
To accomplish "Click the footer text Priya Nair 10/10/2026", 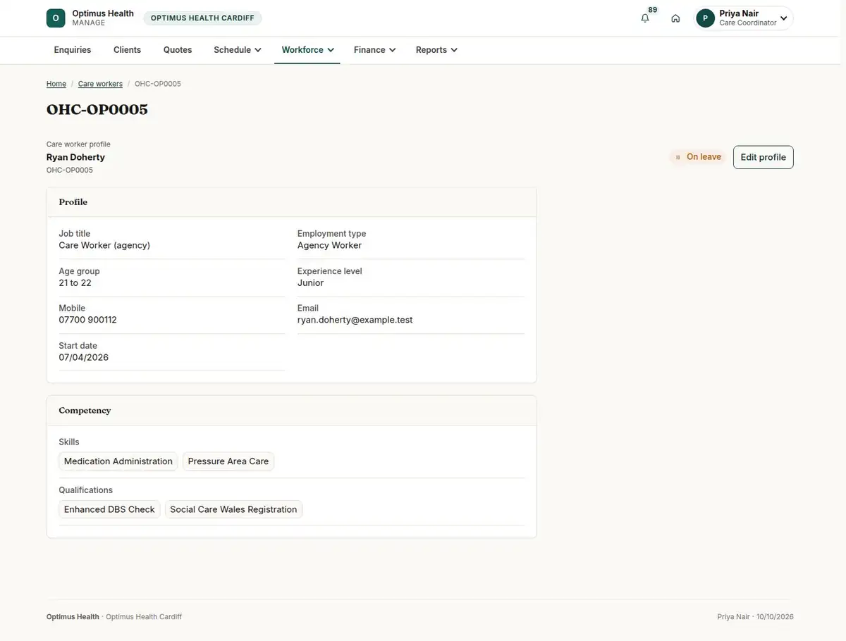I will pyautogui.click(x=756, y=617).
